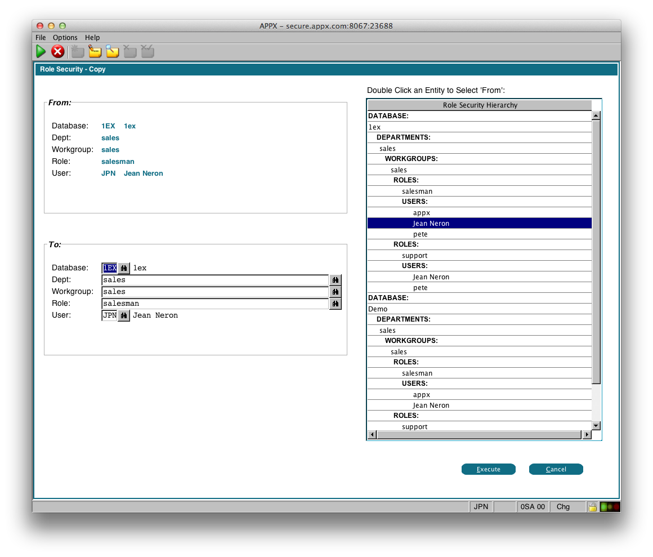This screenshot has width=653, height=557.
Task: Open the Options menu
Action: coord(65,38)
